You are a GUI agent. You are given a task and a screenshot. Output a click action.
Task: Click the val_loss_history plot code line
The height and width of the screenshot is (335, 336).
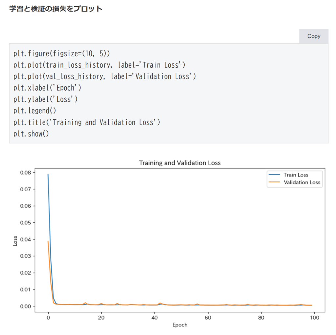click(x=104, y=76)
